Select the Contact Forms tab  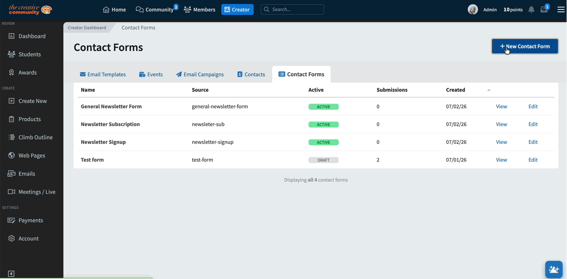click(x=302, y=74)
